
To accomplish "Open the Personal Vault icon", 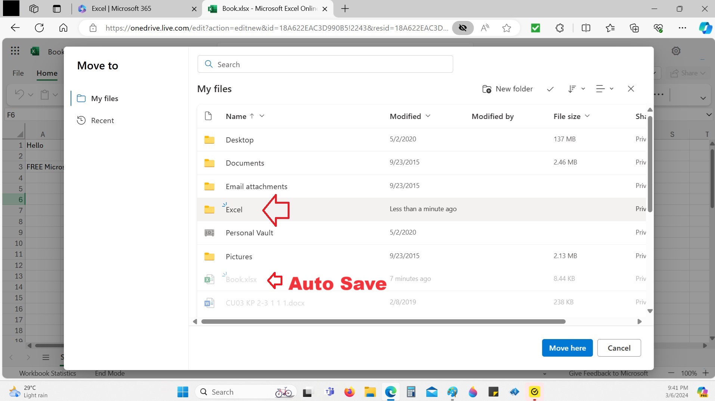I will pos(209,233).
